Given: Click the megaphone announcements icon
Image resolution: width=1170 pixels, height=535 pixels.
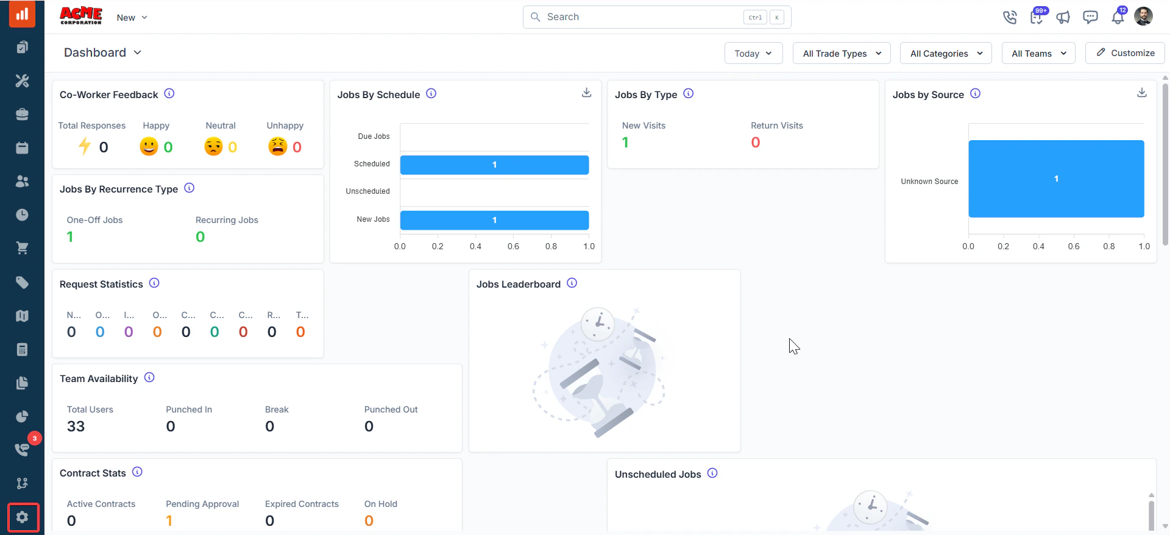Looking at the screenshot, I should tap(1063, 17).
